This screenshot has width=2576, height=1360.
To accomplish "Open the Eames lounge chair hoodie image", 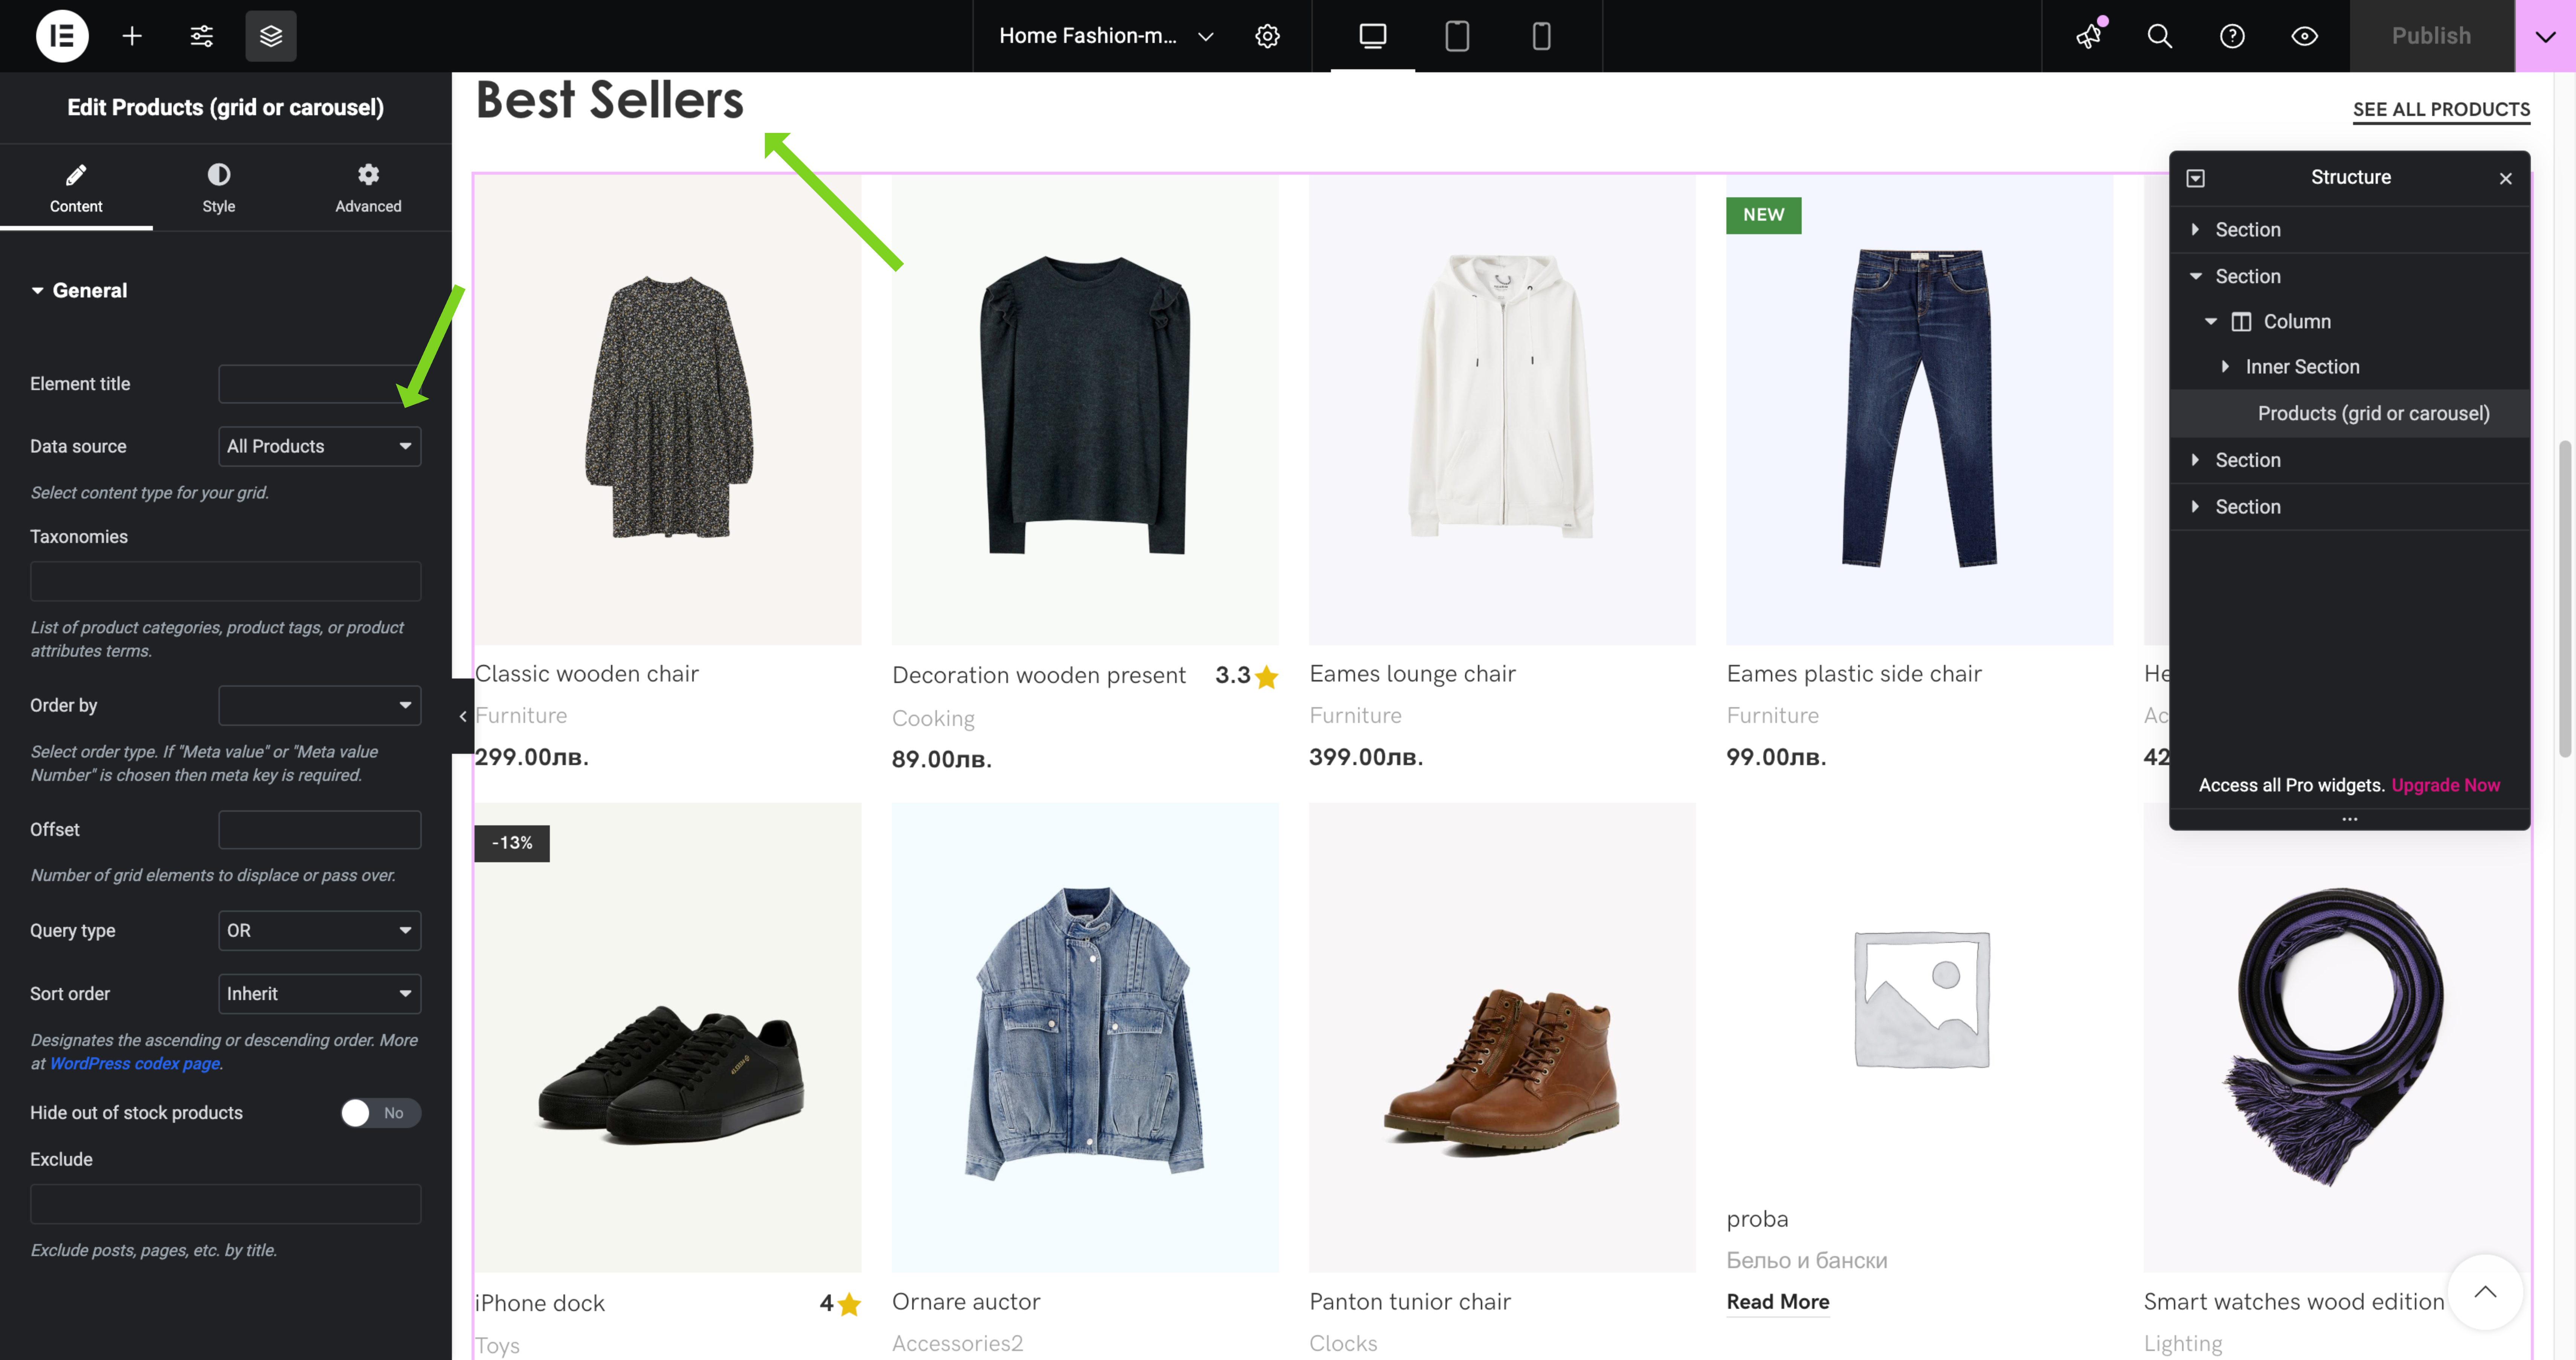I will 1502,410.
